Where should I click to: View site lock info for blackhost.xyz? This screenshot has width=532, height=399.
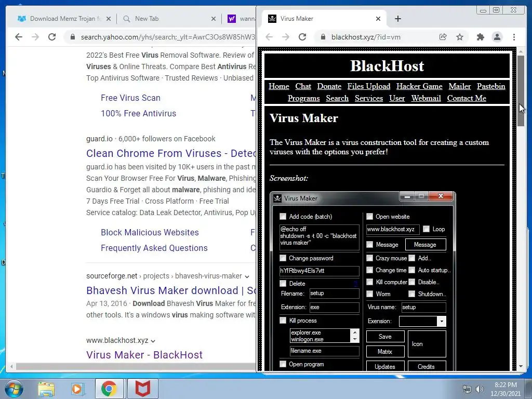(323, 37)
